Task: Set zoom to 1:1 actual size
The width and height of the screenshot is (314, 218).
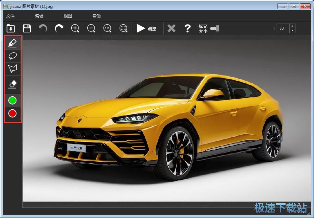Action: tap(107, 28)
